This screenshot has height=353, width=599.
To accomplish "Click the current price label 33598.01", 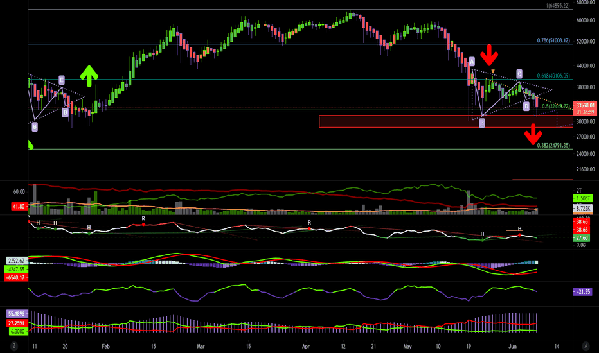I will pyautogui.click(x=586, y=105).
